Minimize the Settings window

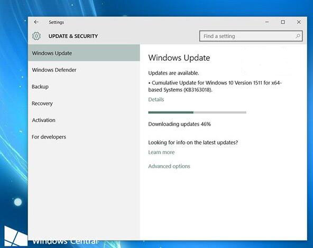pyautogui.click(x=267, y=22)
